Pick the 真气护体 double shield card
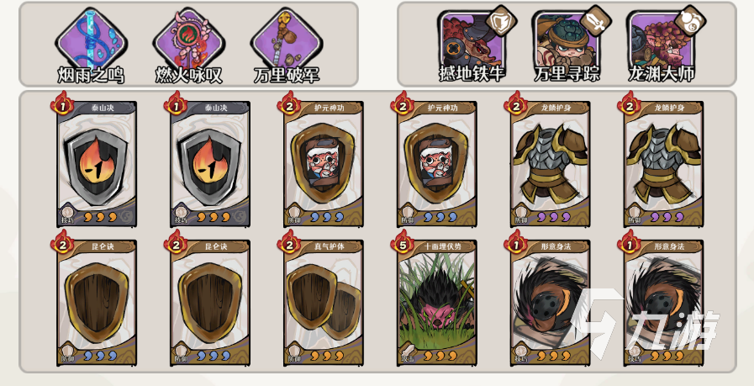The width and height of the screenshot is (754, 386). 324,302
